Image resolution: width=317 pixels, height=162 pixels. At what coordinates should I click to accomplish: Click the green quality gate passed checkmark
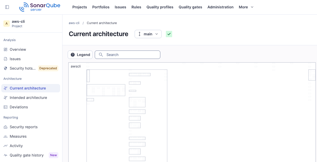169,34
